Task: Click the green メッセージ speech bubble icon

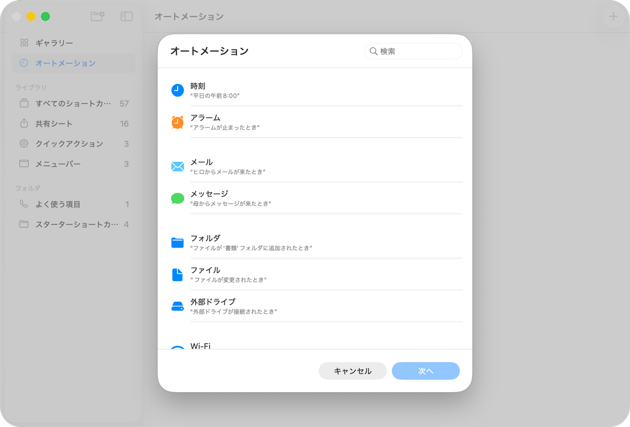Action: (178, 198)
